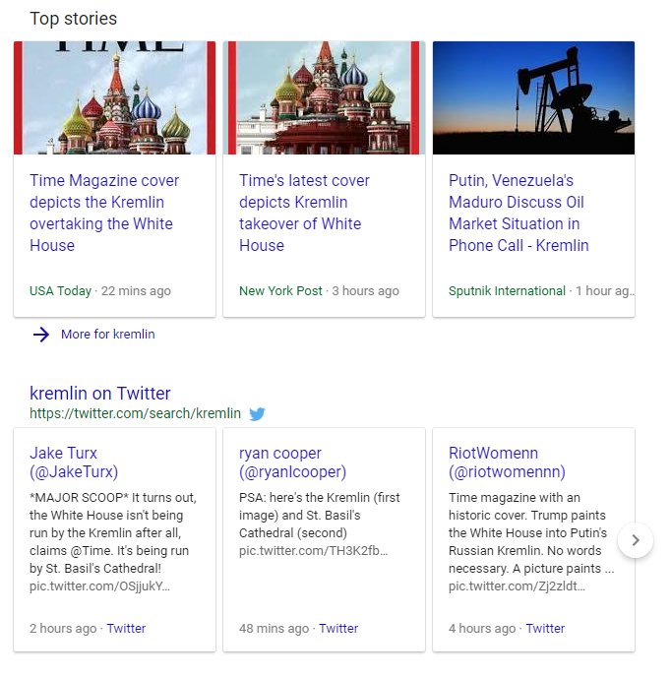Click the 4 hours ago timestamp
671x678 pixels.
[482, 628]
